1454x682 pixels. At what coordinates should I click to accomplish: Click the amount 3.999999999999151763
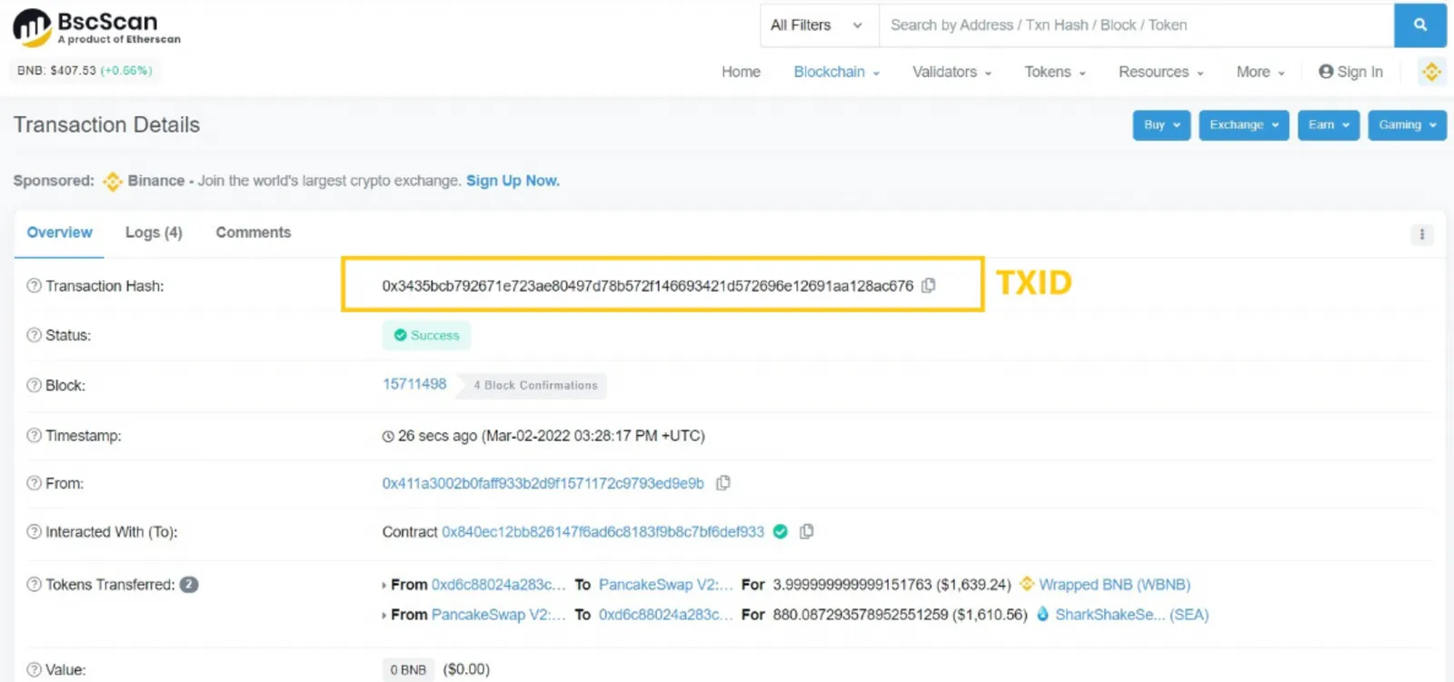pyautogui.click(x=852, y=584)
